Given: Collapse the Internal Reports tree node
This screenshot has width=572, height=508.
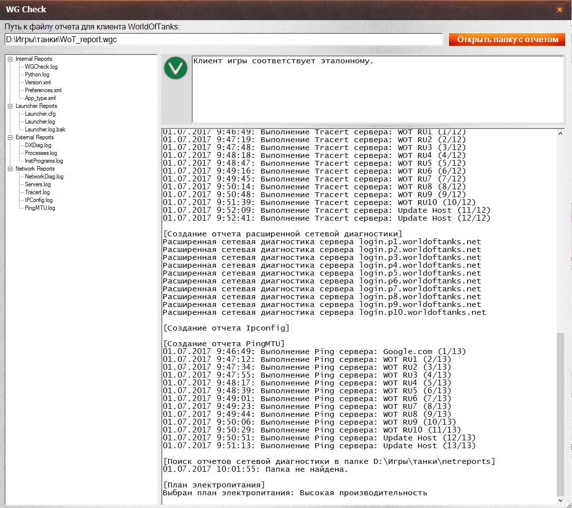Looking at the screenshot, I should (10, 59).
